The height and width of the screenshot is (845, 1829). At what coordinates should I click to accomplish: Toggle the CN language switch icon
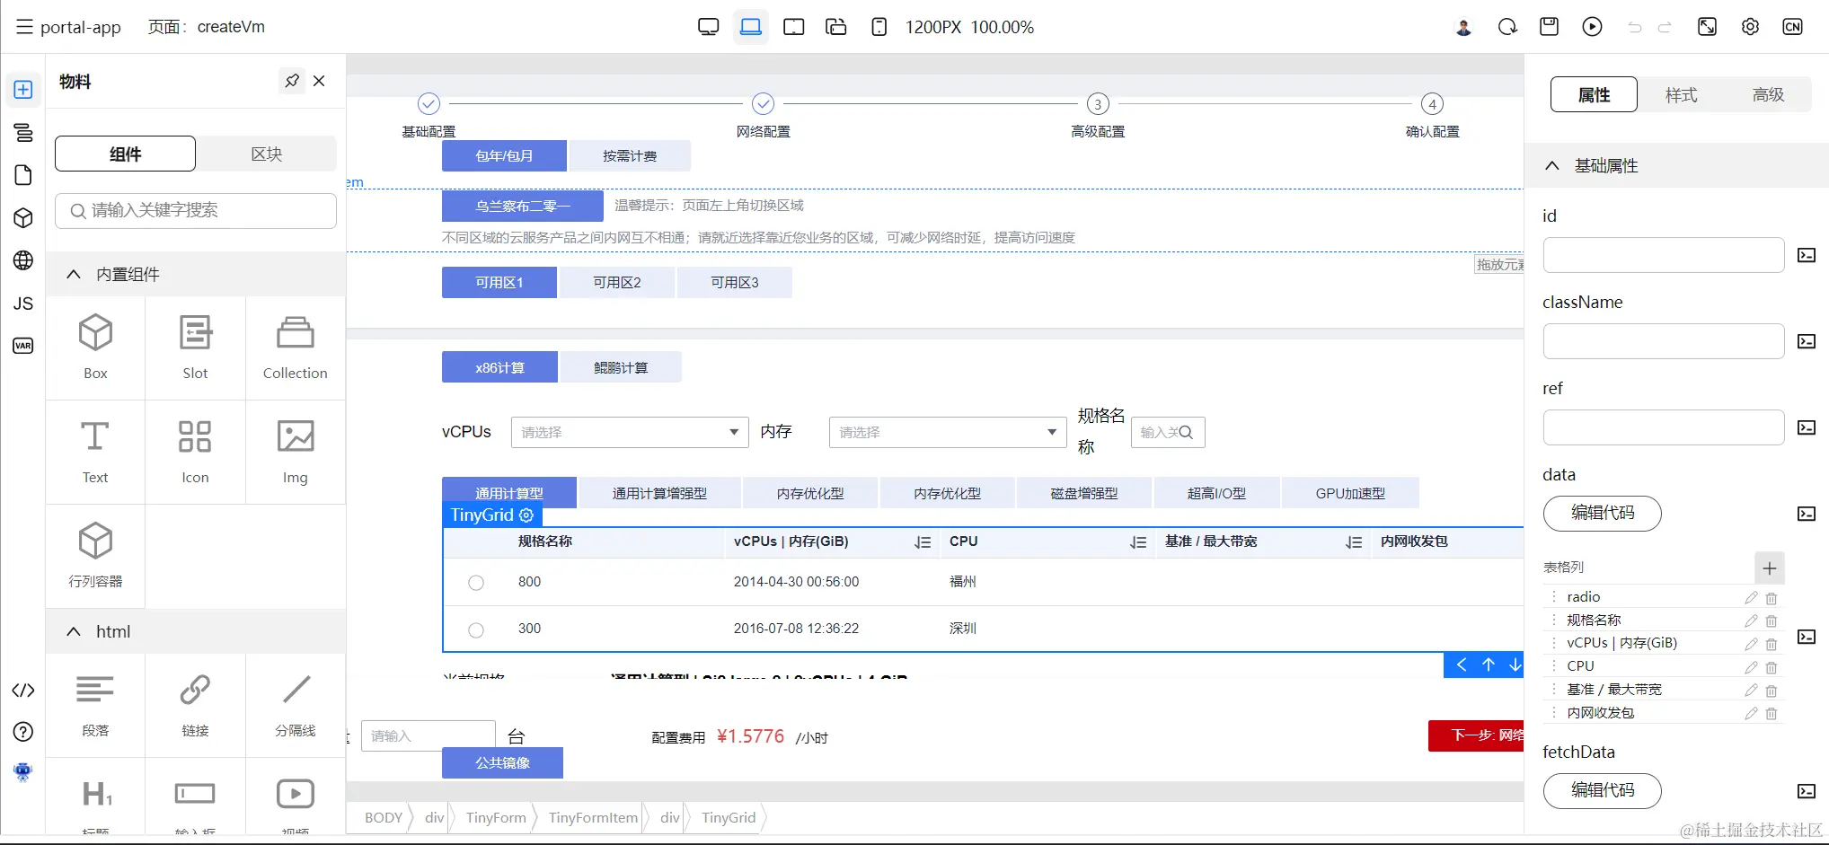[1792, 27]
